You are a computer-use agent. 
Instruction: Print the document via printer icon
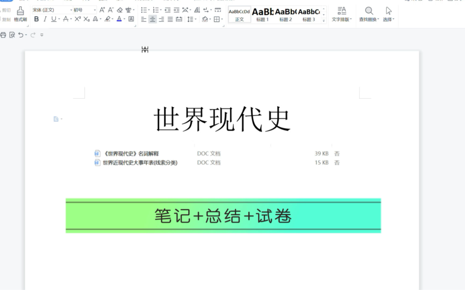3,35
